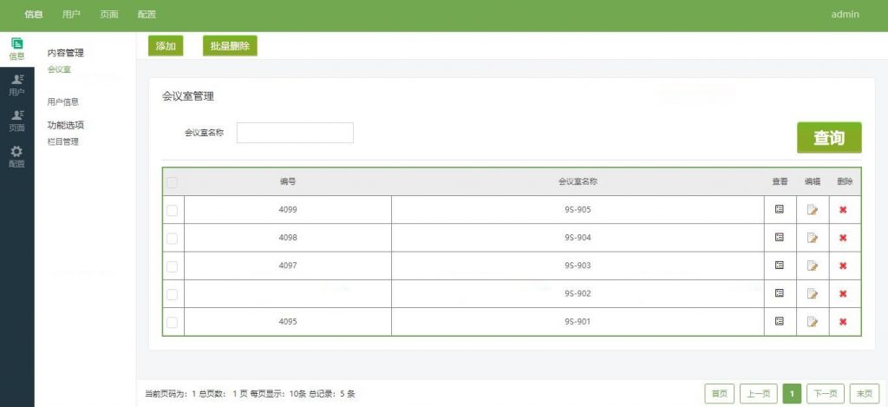Open the 配置 gear sidebar icon
888x407 pixels.
point(17,157)
